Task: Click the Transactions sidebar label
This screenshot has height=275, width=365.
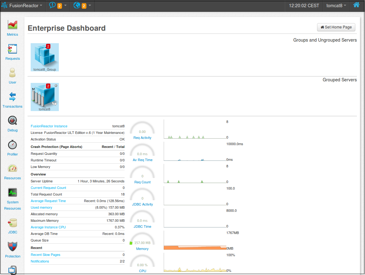Action: point(13,106)
